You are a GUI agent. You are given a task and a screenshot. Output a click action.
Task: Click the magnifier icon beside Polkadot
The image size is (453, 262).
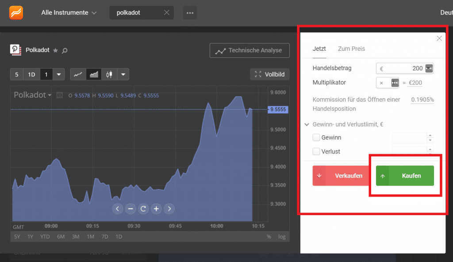pos(65,50)
